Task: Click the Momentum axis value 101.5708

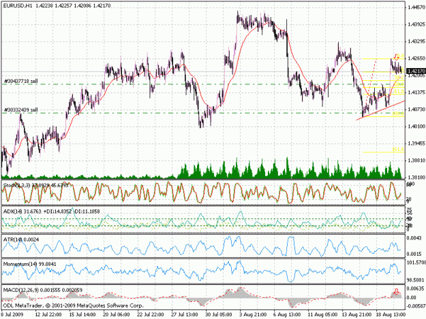Action: click(x=416, y=263)
